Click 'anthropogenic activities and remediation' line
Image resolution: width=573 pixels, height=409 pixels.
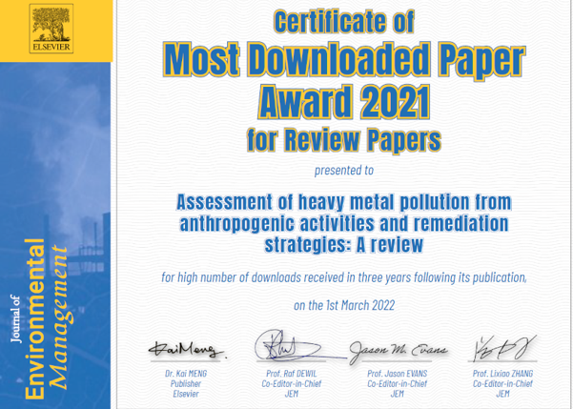point(344,223)
